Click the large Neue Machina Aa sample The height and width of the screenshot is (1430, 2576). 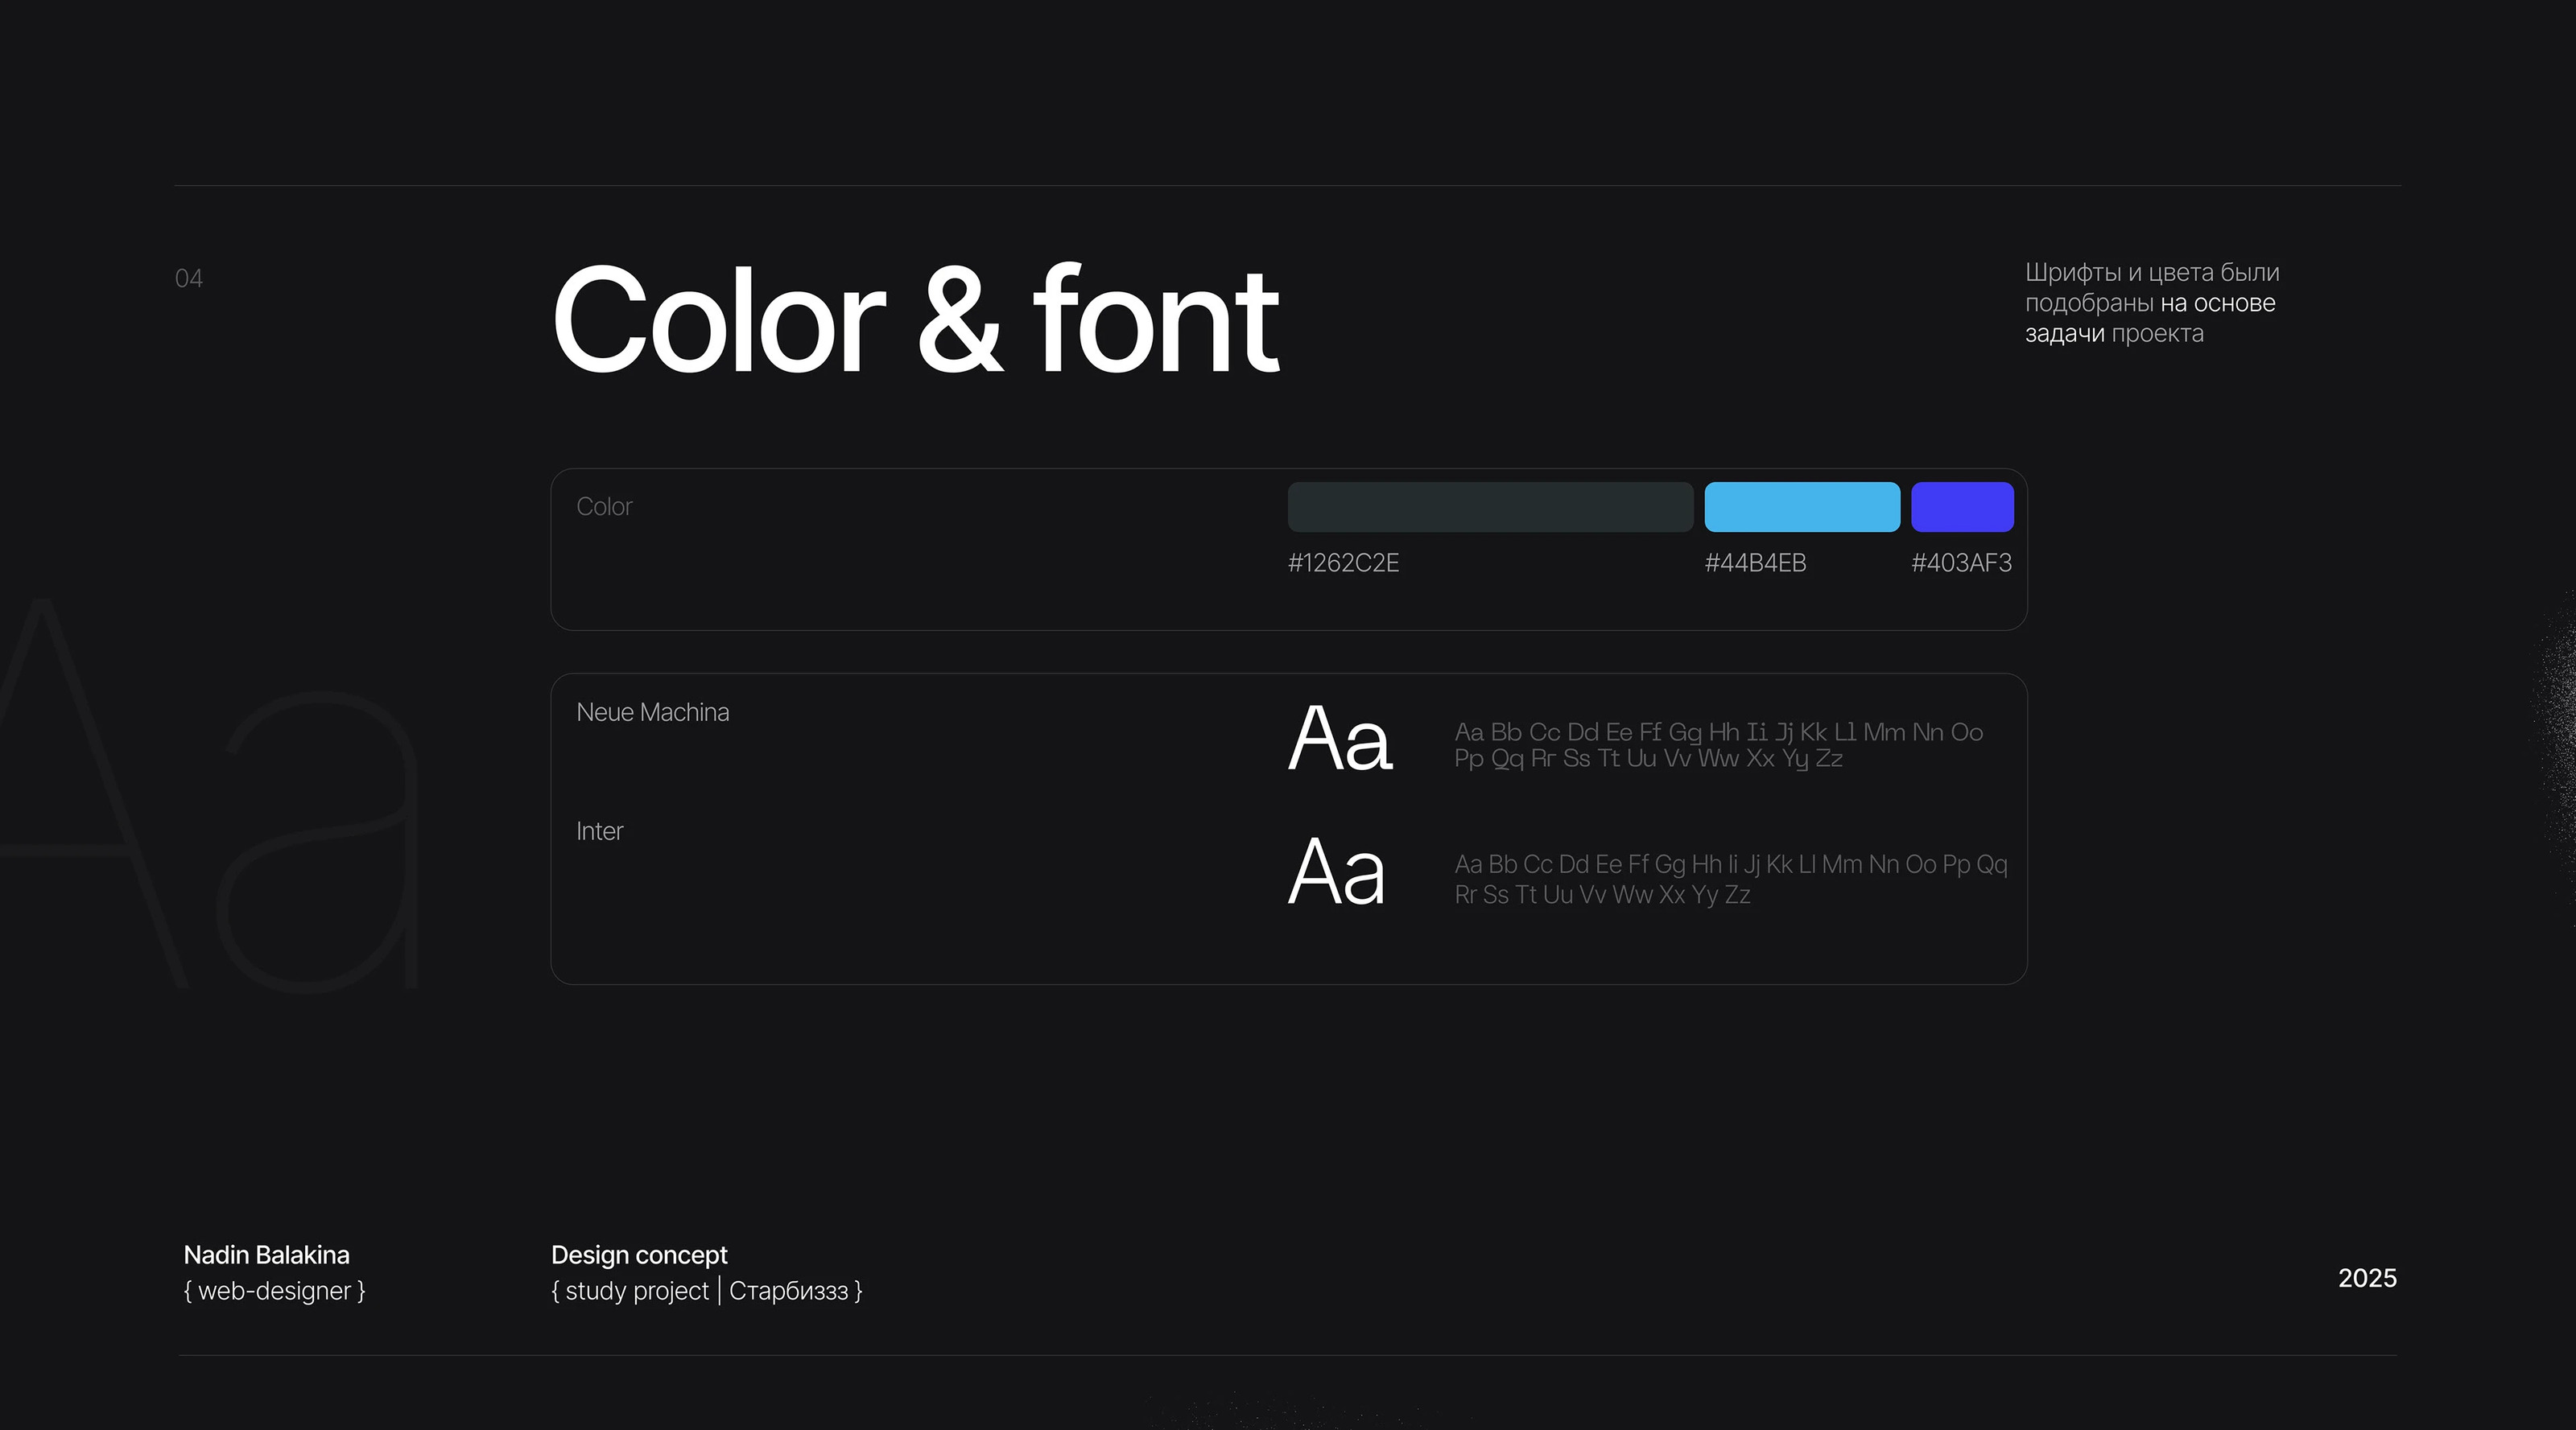pyautogui.click(x=1339, y=740)
